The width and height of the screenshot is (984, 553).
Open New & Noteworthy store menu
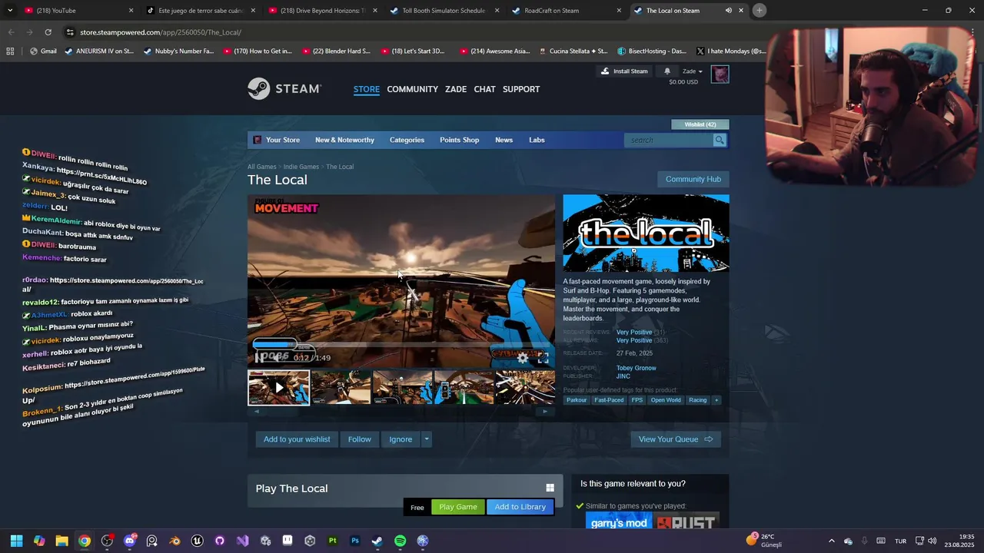point(344,140)
